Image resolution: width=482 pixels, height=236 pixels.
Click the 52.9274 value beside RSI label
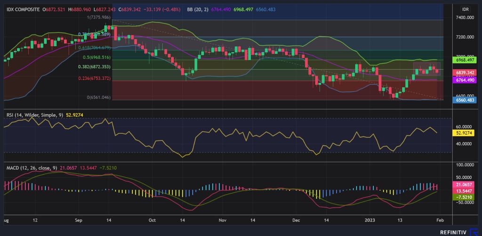click(x=75, y=115)
